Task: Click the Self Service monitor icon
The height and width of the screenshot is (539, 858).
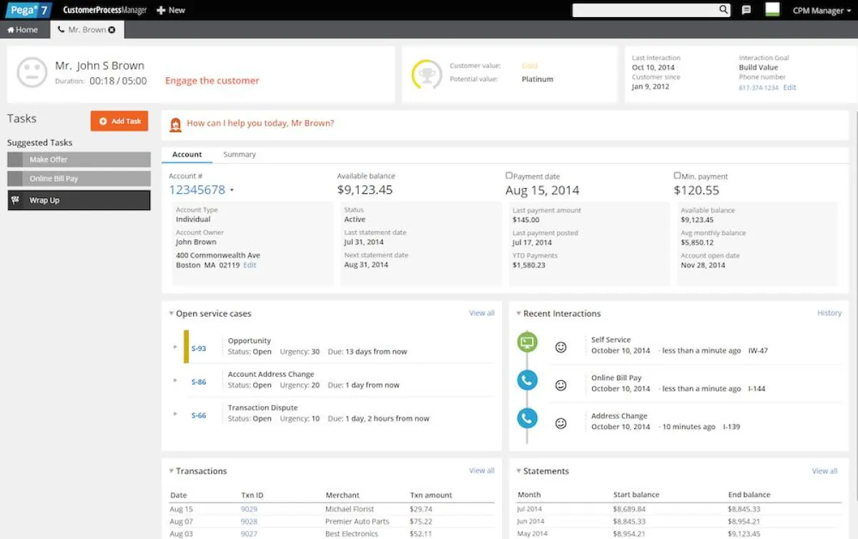Action: click(527, 342)
